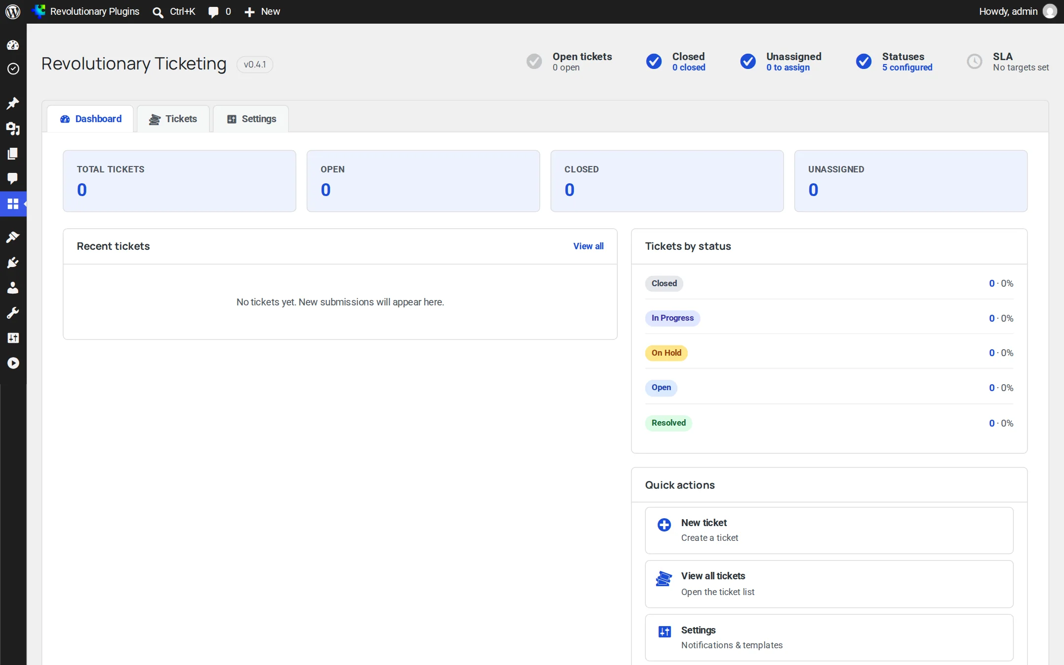Click the On Hold status badge
Screen dimensions: 1064x665
(x=666, y=353)
